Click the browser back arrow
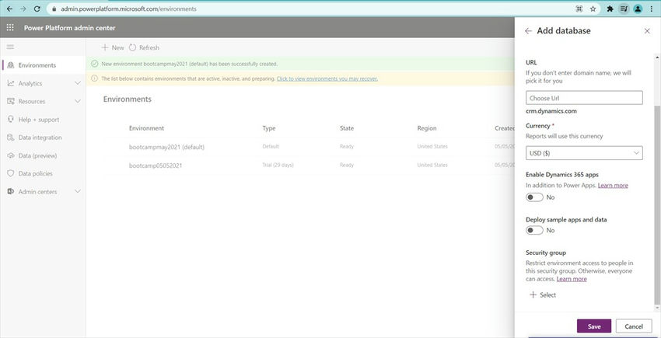Screen dimensions: 661x338 pos(10,9)
